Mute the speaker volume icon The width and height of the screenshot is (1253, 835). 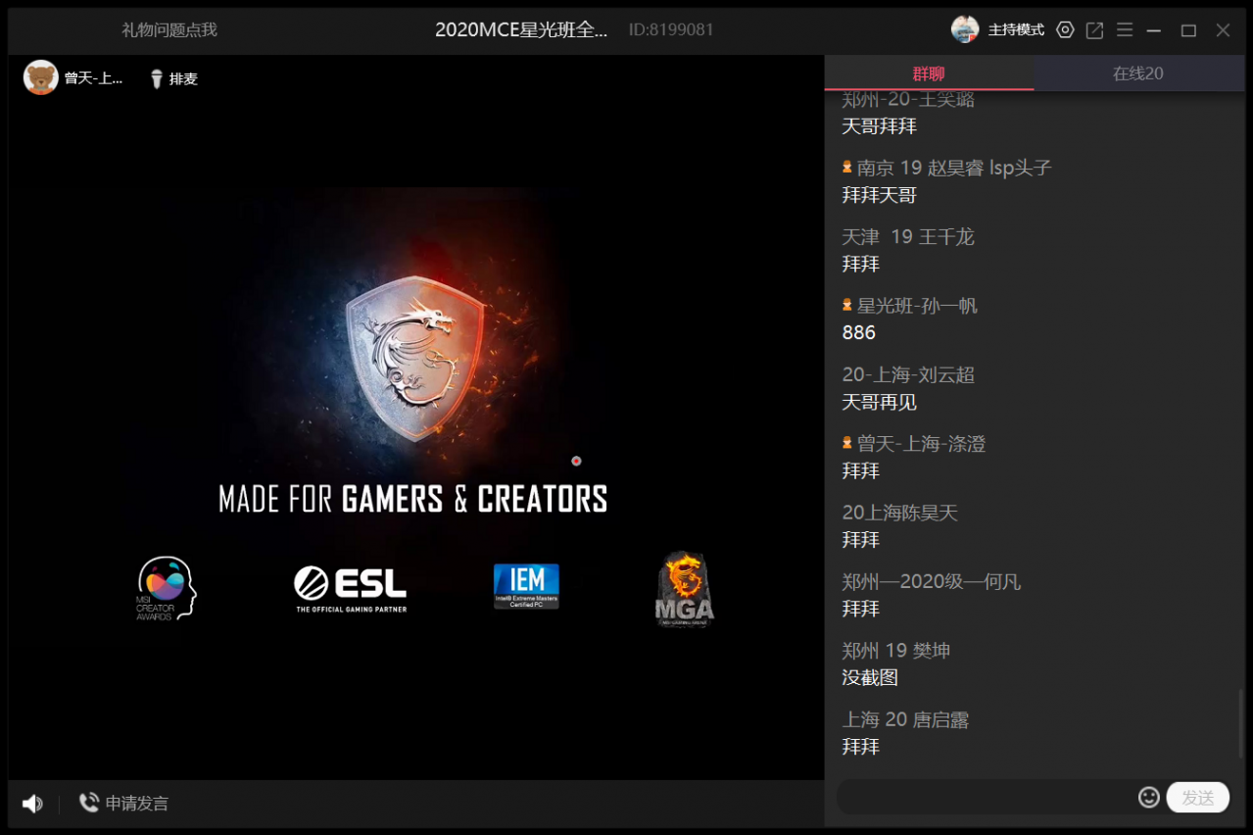pos(32,804)
